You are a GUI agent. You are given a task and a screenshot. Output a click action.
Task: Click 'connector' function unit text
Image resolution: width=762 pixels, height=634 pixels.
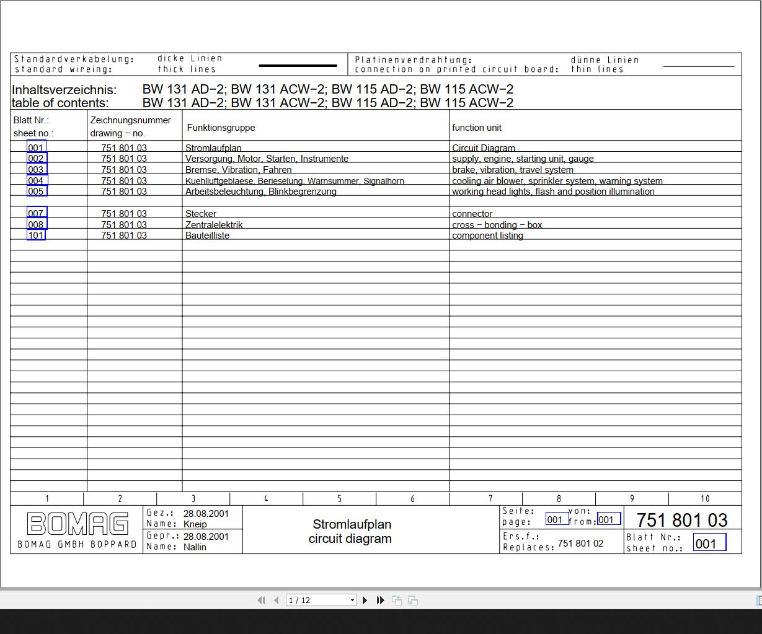[x=472, y=214]
